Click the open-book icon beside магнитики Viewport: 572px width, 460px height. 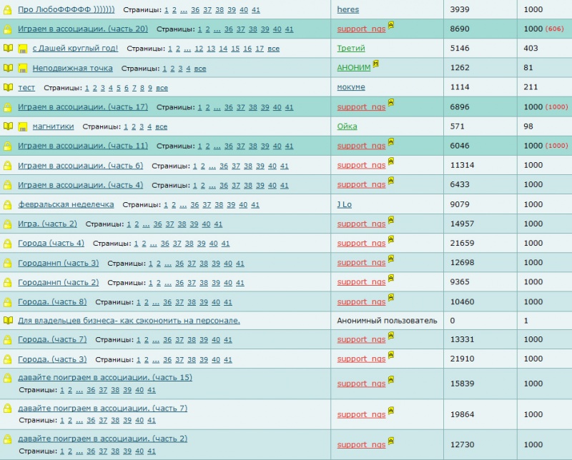coord(8,126)
